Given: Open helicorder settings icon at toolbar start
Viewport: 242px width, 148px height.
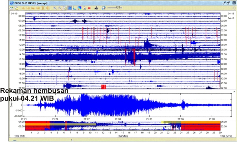Looking at the screenshot, I should pyautogui.click(x=12, y=8).
